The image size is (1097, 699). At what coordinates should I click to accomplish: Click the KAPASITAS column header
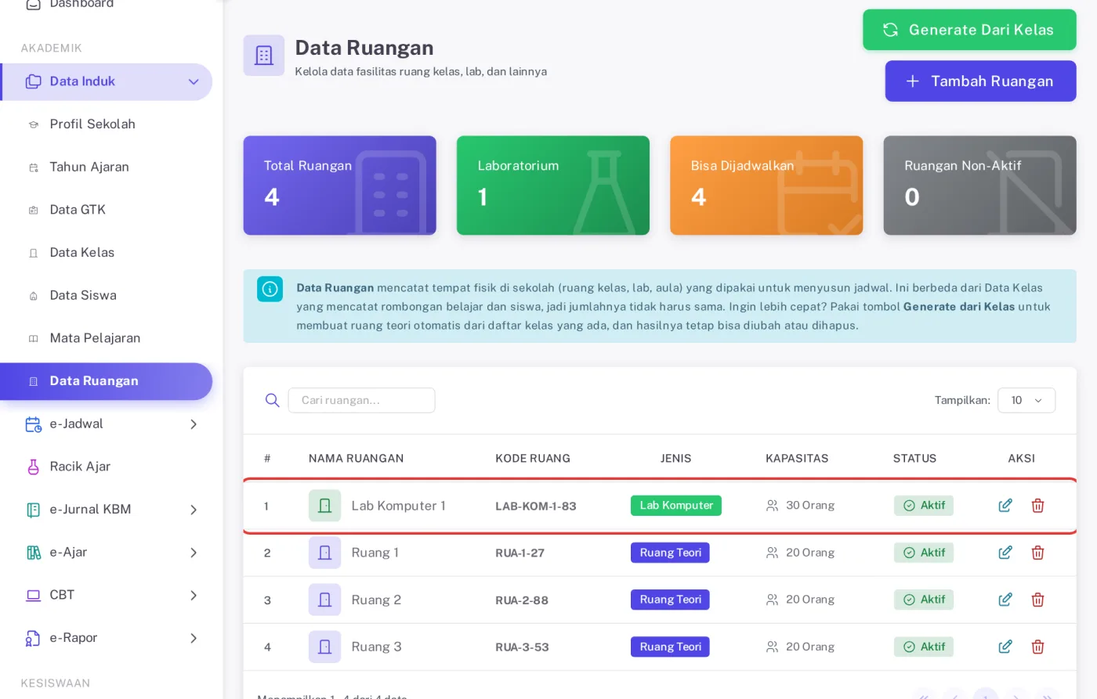click(797, 459)
